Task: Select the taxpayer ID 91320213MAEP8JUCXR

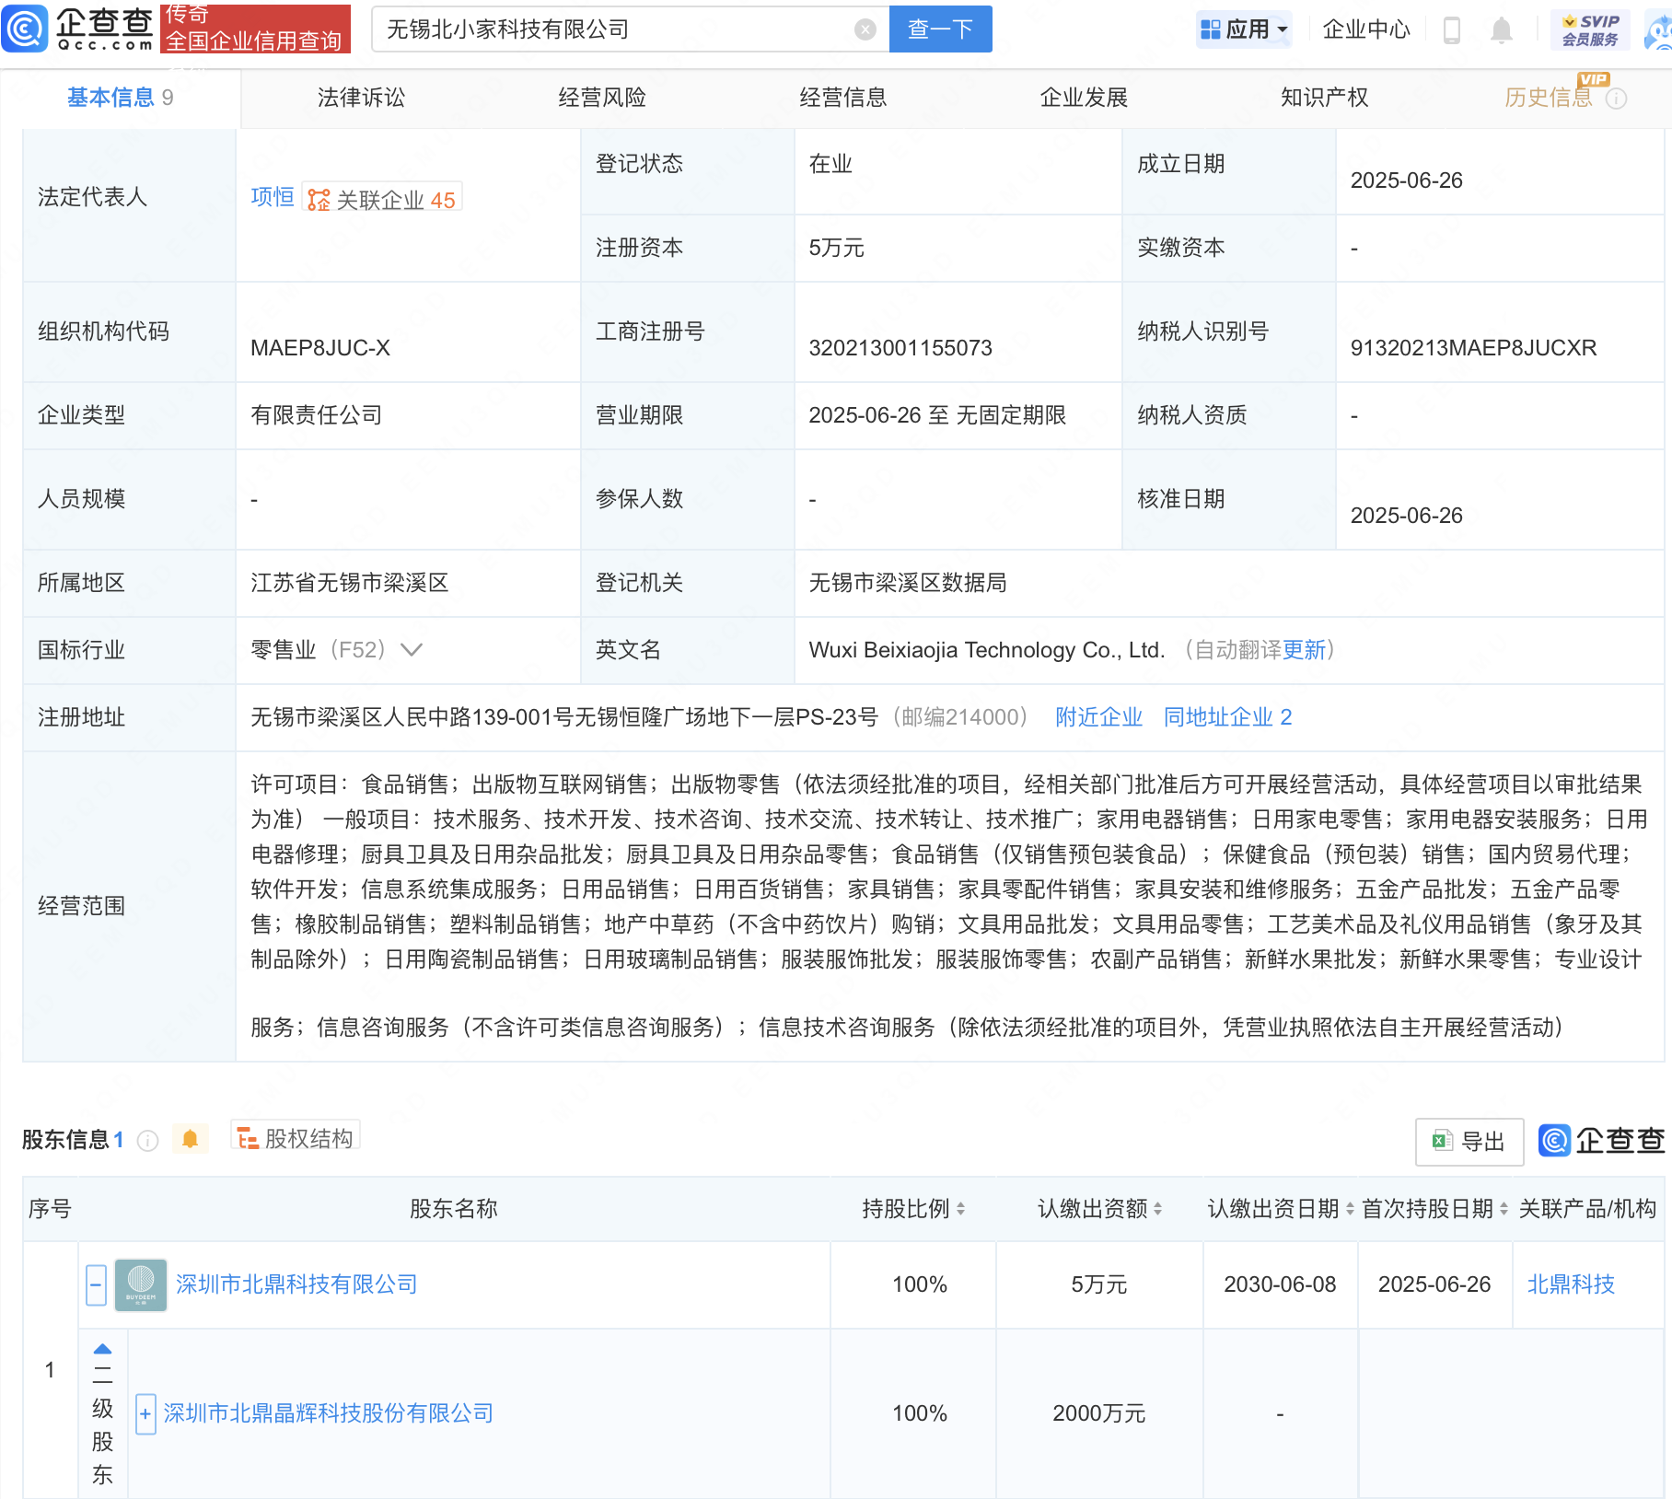Action: click(1473, 348)
